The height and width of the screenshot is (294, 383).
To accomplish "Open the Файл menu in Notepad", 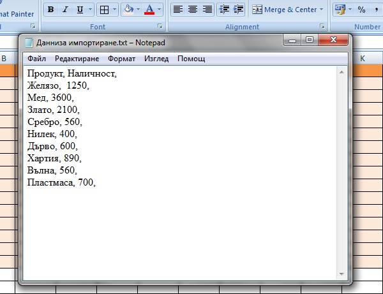I will click(36, 59).
